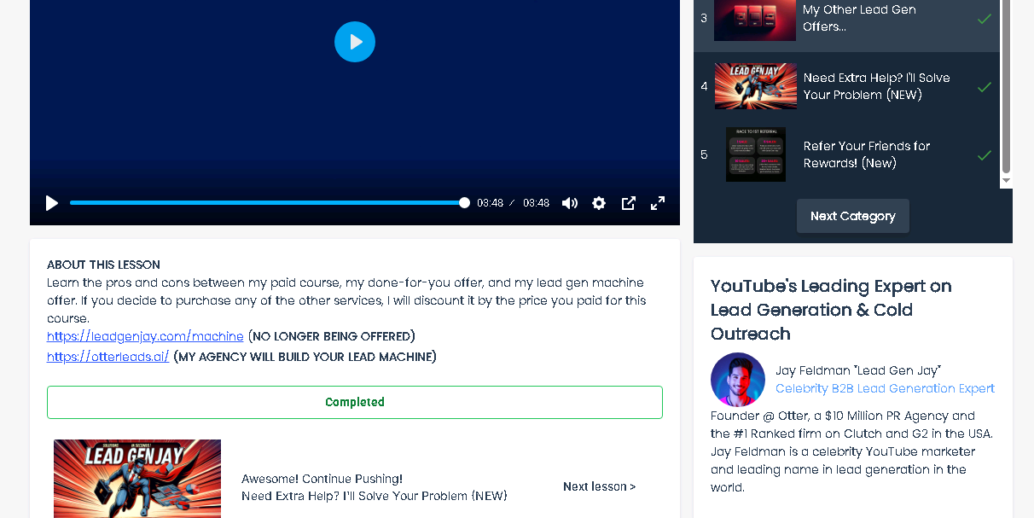1034x518 pixels.
Task: Go to Next lesson
Action: point(599,486)
